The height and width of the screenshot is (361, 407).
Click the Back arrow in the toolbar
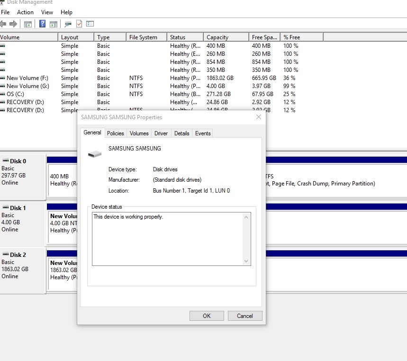3,24
